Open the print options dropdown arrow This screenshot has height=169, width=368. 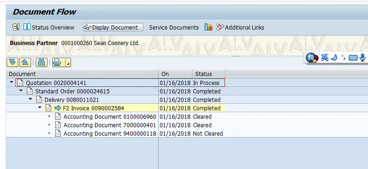(x=68, y=62)
